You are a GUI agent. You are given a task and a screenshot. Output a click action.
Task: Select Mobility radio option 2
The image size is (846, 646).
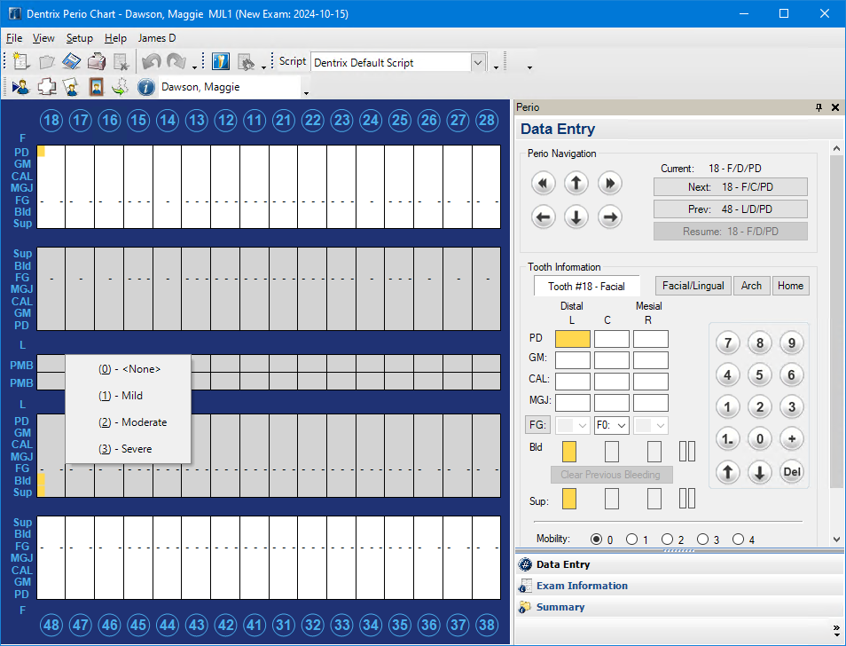click(x=668, y=540)
